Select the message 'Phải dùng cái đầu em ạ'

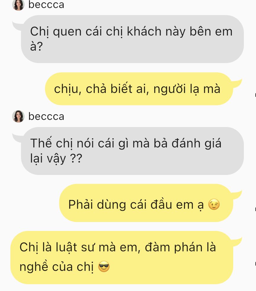[146, 203]
